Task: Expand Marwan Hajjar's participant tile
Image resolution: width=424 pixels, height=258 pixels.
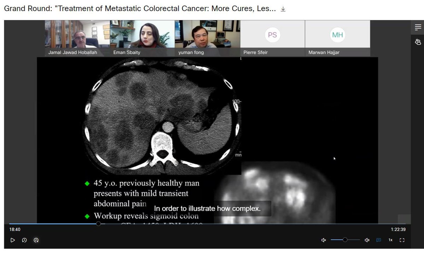Action: (x=337, y=35)
